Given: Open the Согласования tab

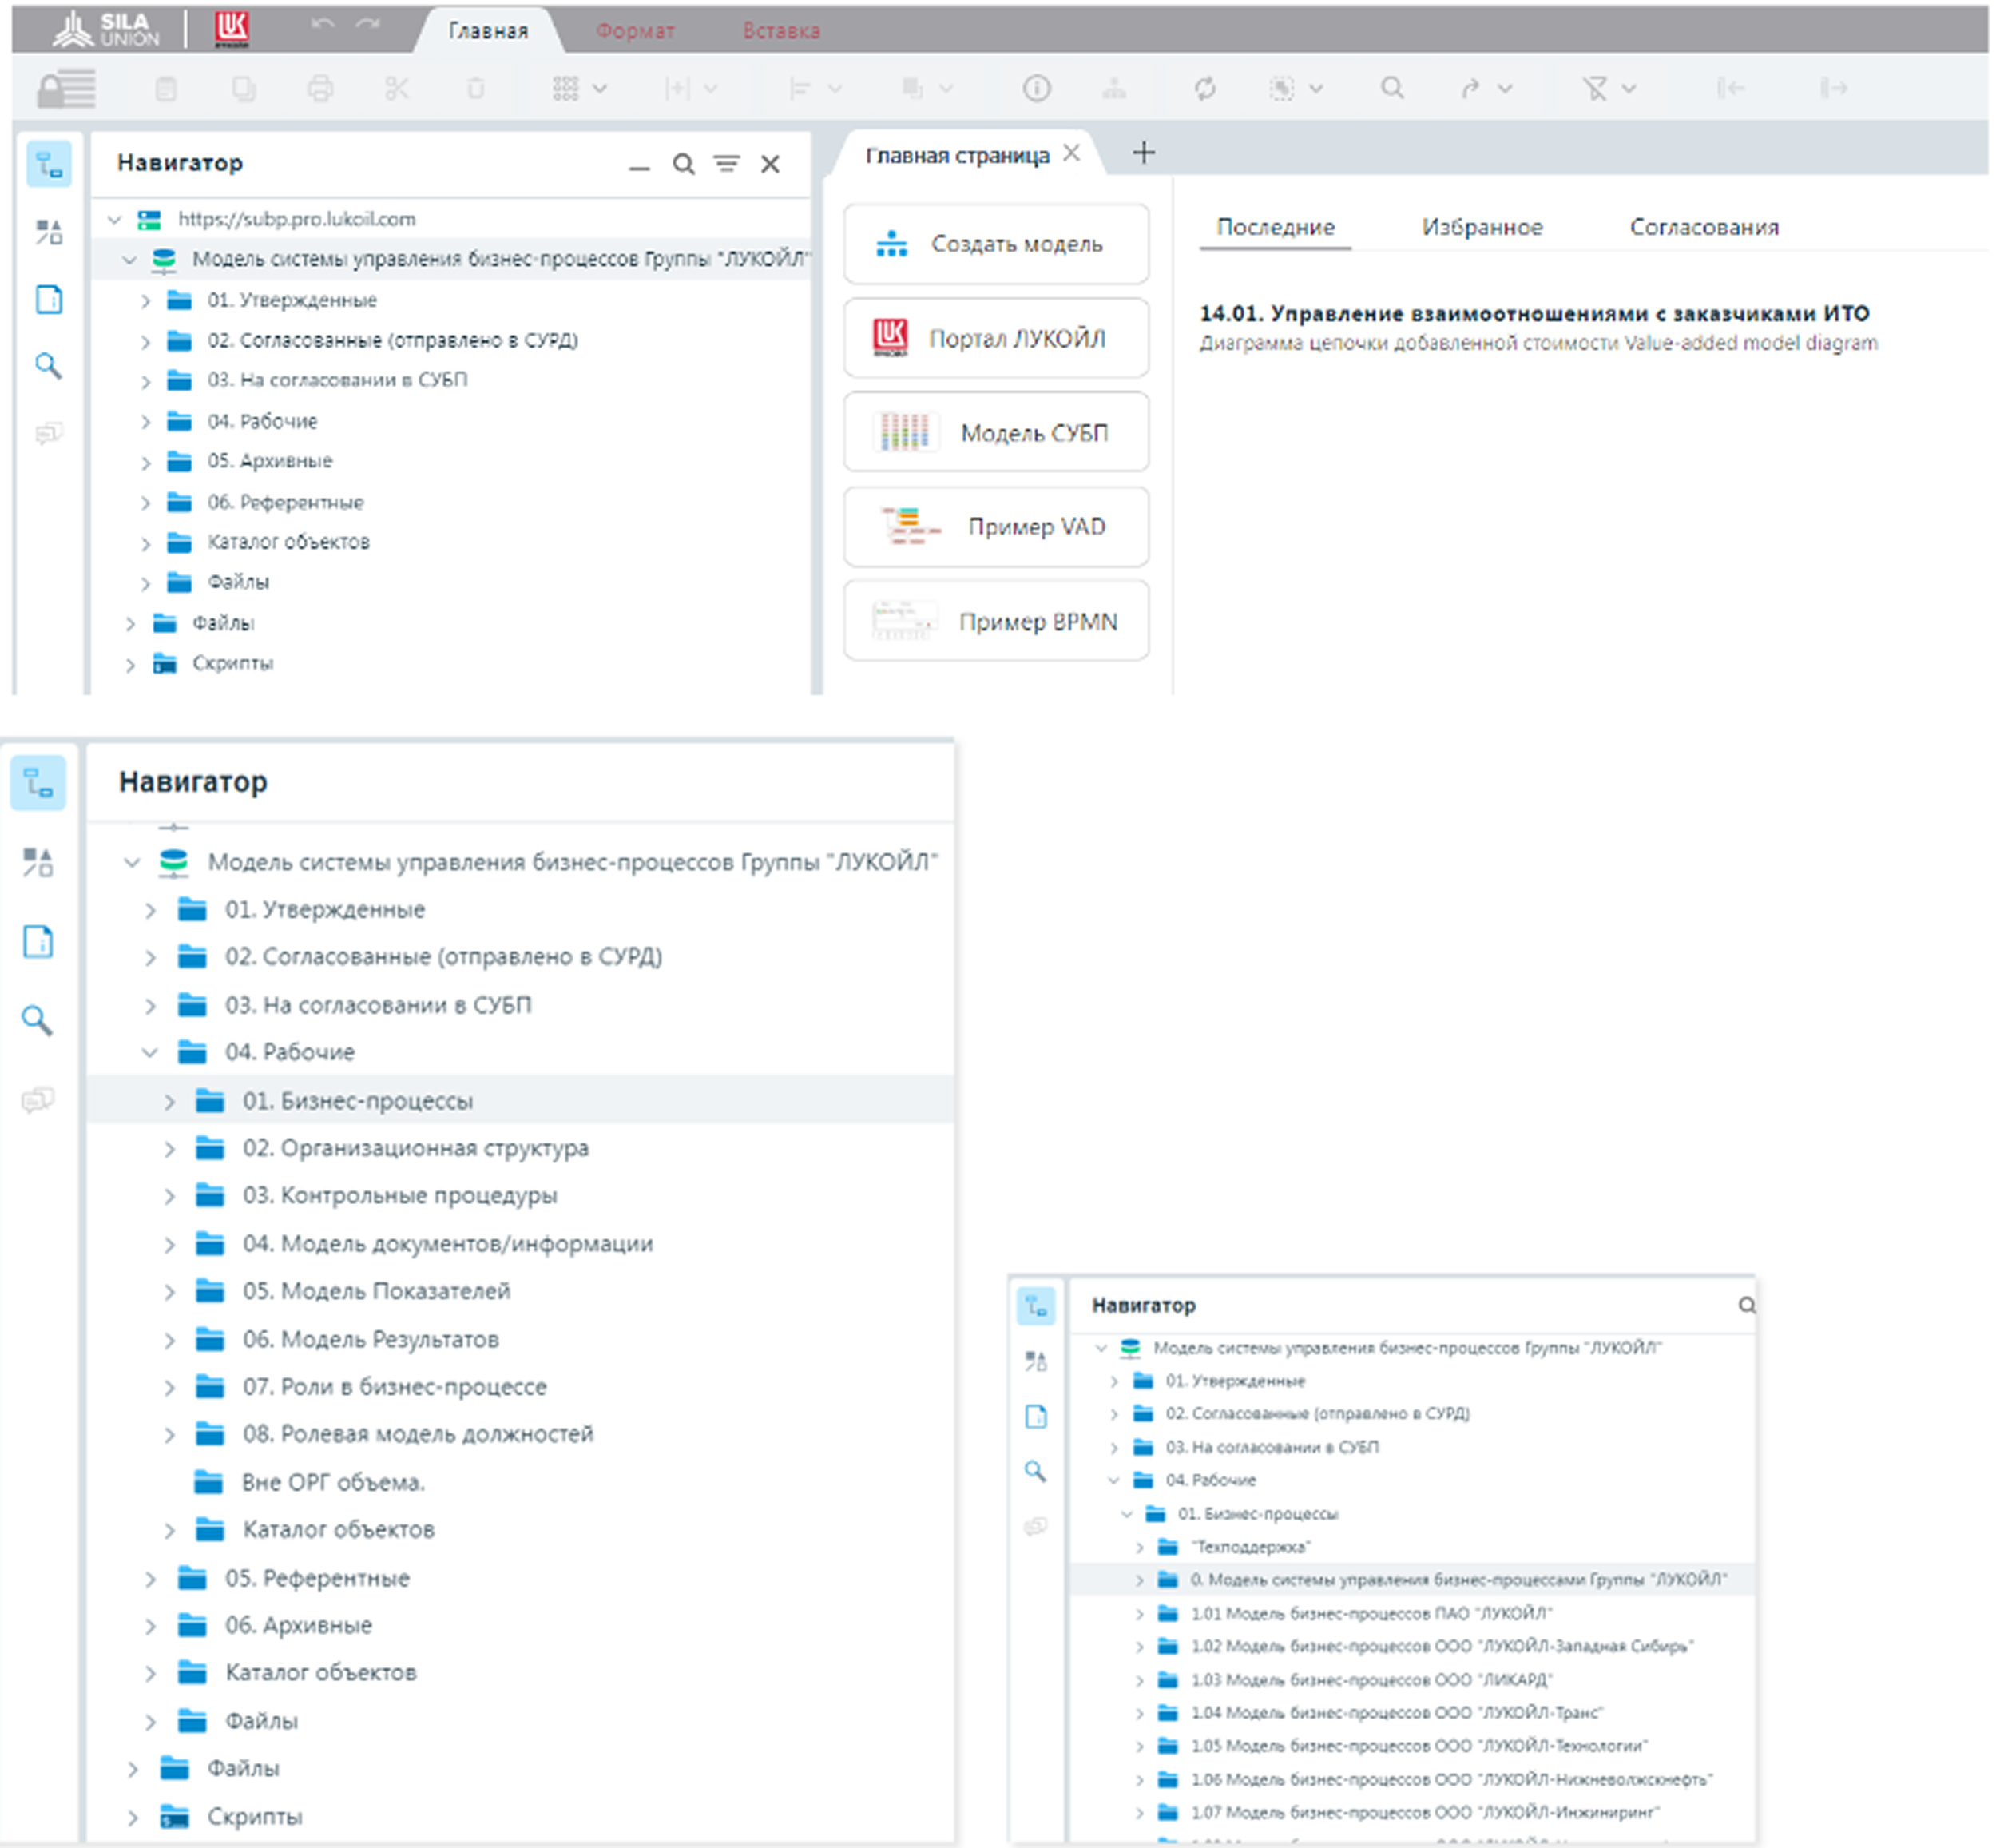Looking at the screenshot, I should pos(1703,227).
